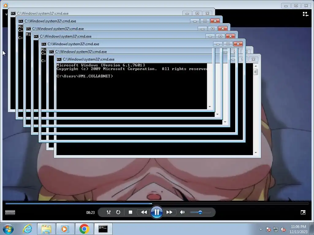Click the network tray icon
The image size is (314, 235).
(276, 229)
